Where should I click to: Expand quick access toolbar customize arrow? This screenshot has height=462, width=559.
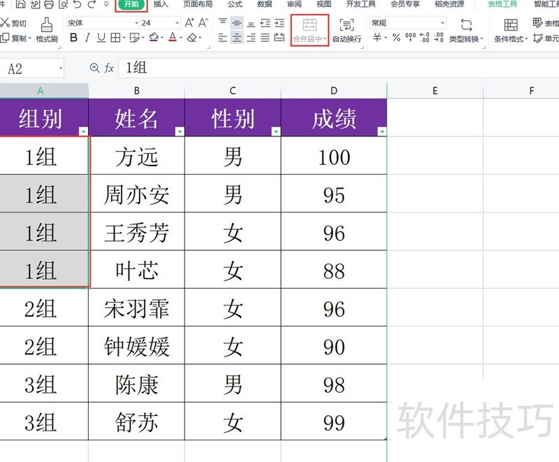tap(106, 4)
